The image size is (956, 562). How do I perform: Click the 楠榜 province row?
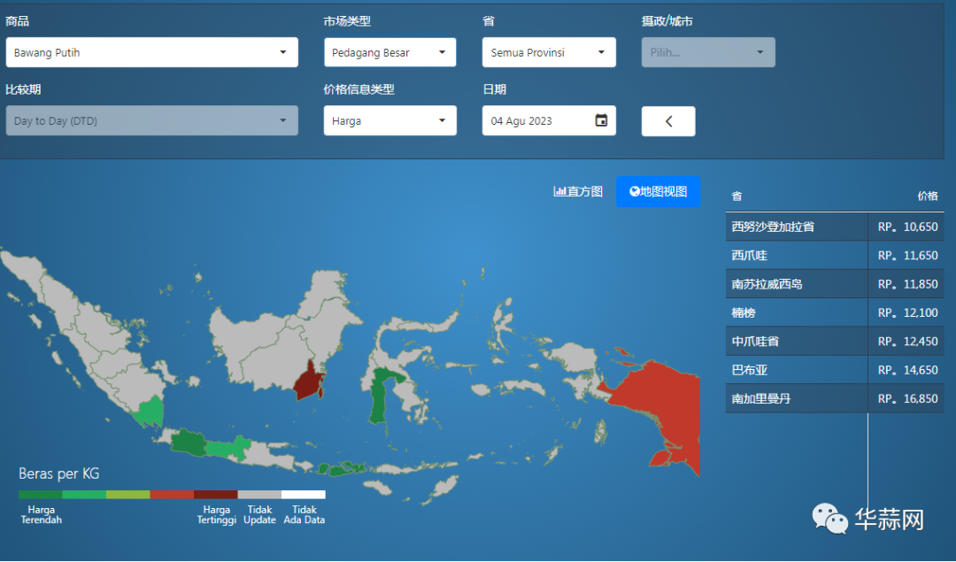pyautogui.click(x=835, y=312)
